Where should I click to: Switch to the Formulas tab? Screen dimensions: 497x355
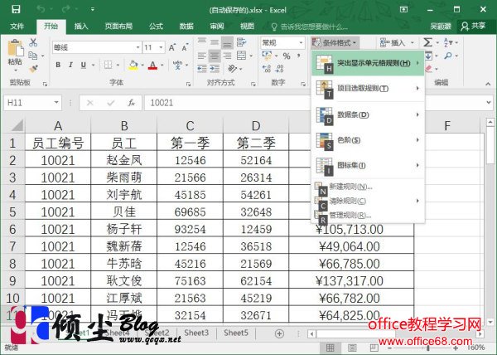point(156,26)
